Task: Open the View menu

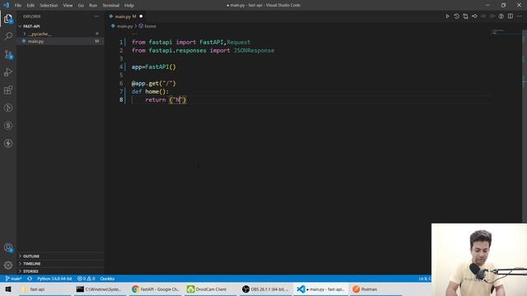Action: 68,6
